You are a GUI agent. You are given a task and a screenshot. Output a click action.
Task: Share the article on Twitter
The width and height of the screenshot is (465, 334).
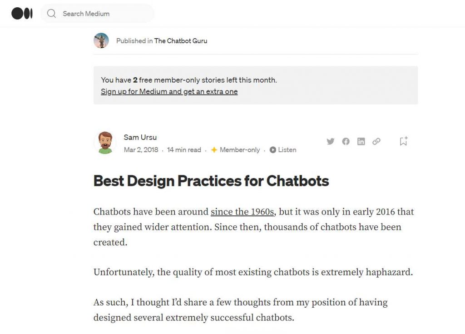coord(331,141)
